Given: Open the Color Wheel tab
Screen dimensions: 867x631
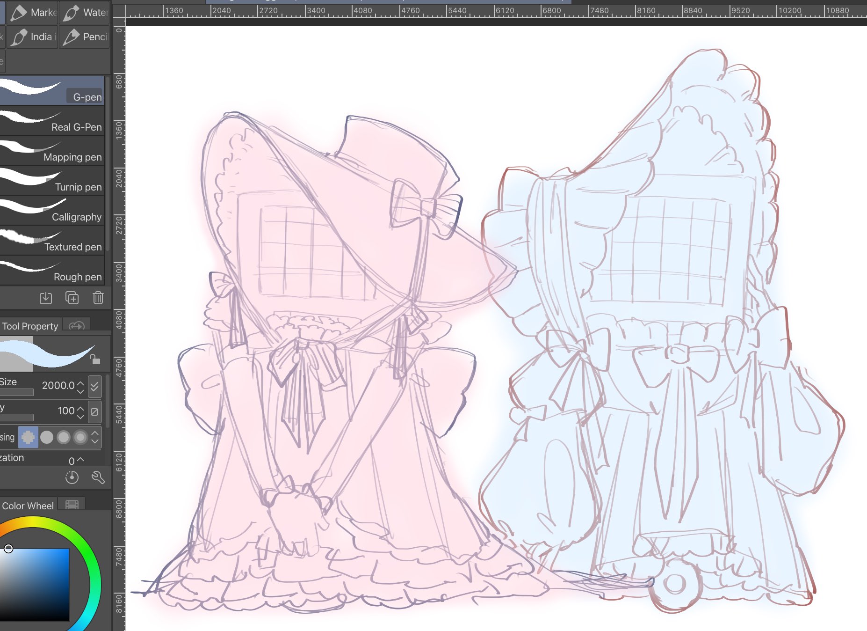Looking at the screenshot, I should pyautogui.click(x=28, y=506).
